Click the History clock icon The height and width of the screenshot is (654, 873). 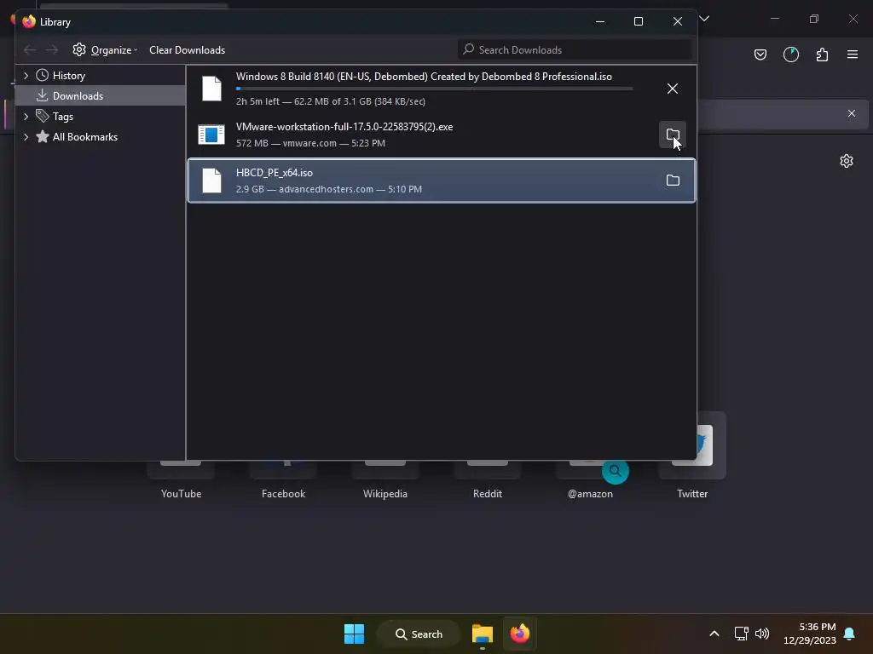pos(43,75)
